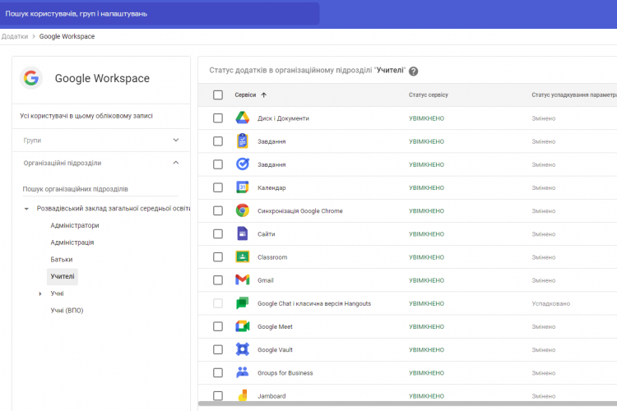Open the Google Meet service link

tap(275, 327)
